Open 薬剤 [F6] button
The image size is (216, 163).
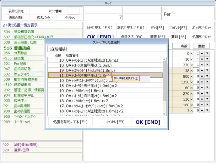click(x=178, y=37)
